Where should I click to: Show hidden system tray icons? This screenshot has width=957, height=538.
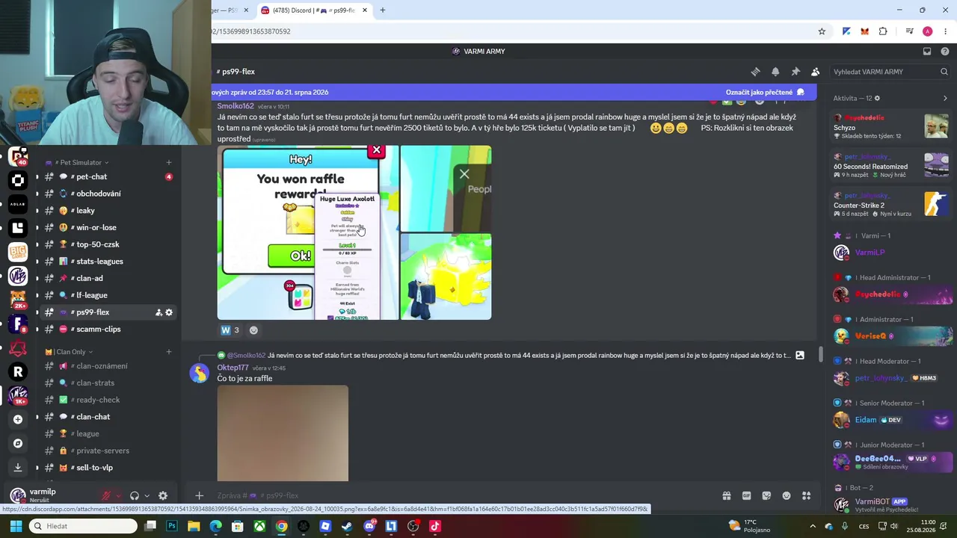click(813, 526)
